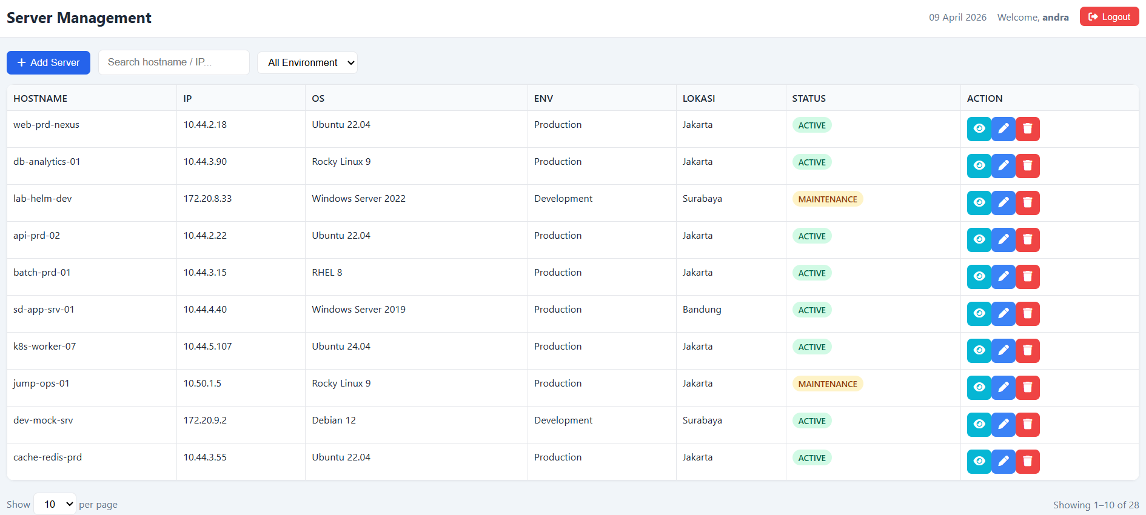This screenshot has width=1146, height=515.
Task: Click the MAINTENANCE badge for lab-helm-dev
Action: 828,199
